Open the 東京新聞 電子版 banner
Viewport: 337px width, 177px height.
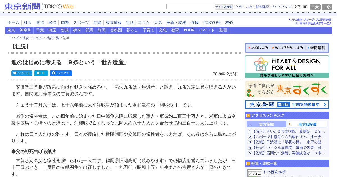click(x=287, y=105)
